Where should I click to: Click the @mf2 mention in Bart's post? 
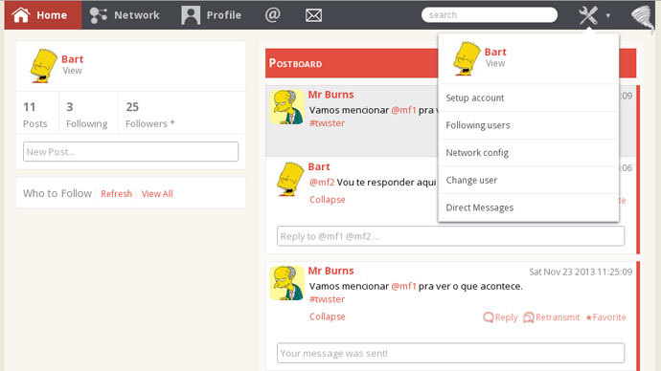(322, 182)
